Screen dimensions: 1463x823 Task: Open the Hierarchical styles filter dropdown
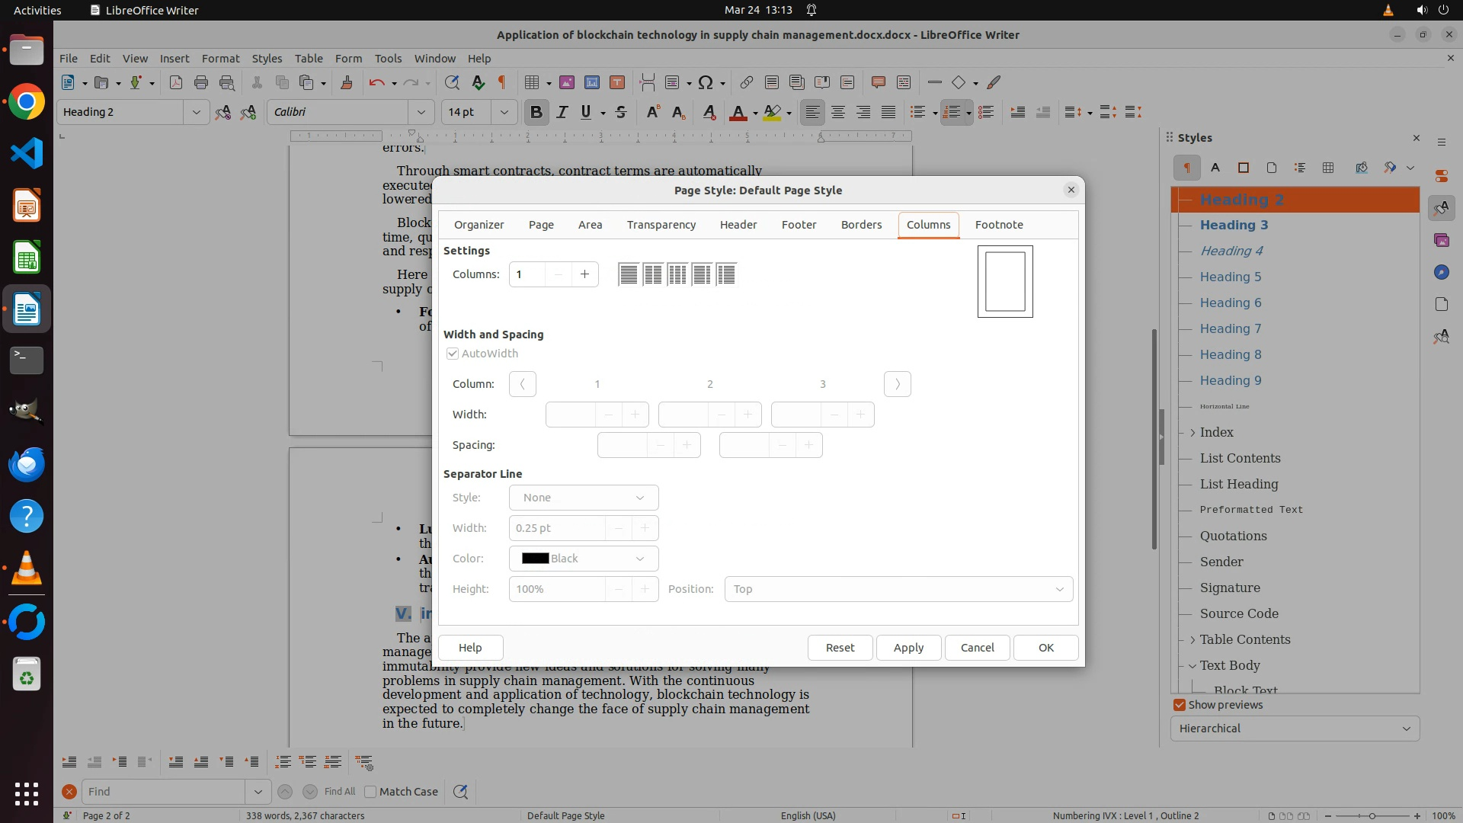[1295, 729]
